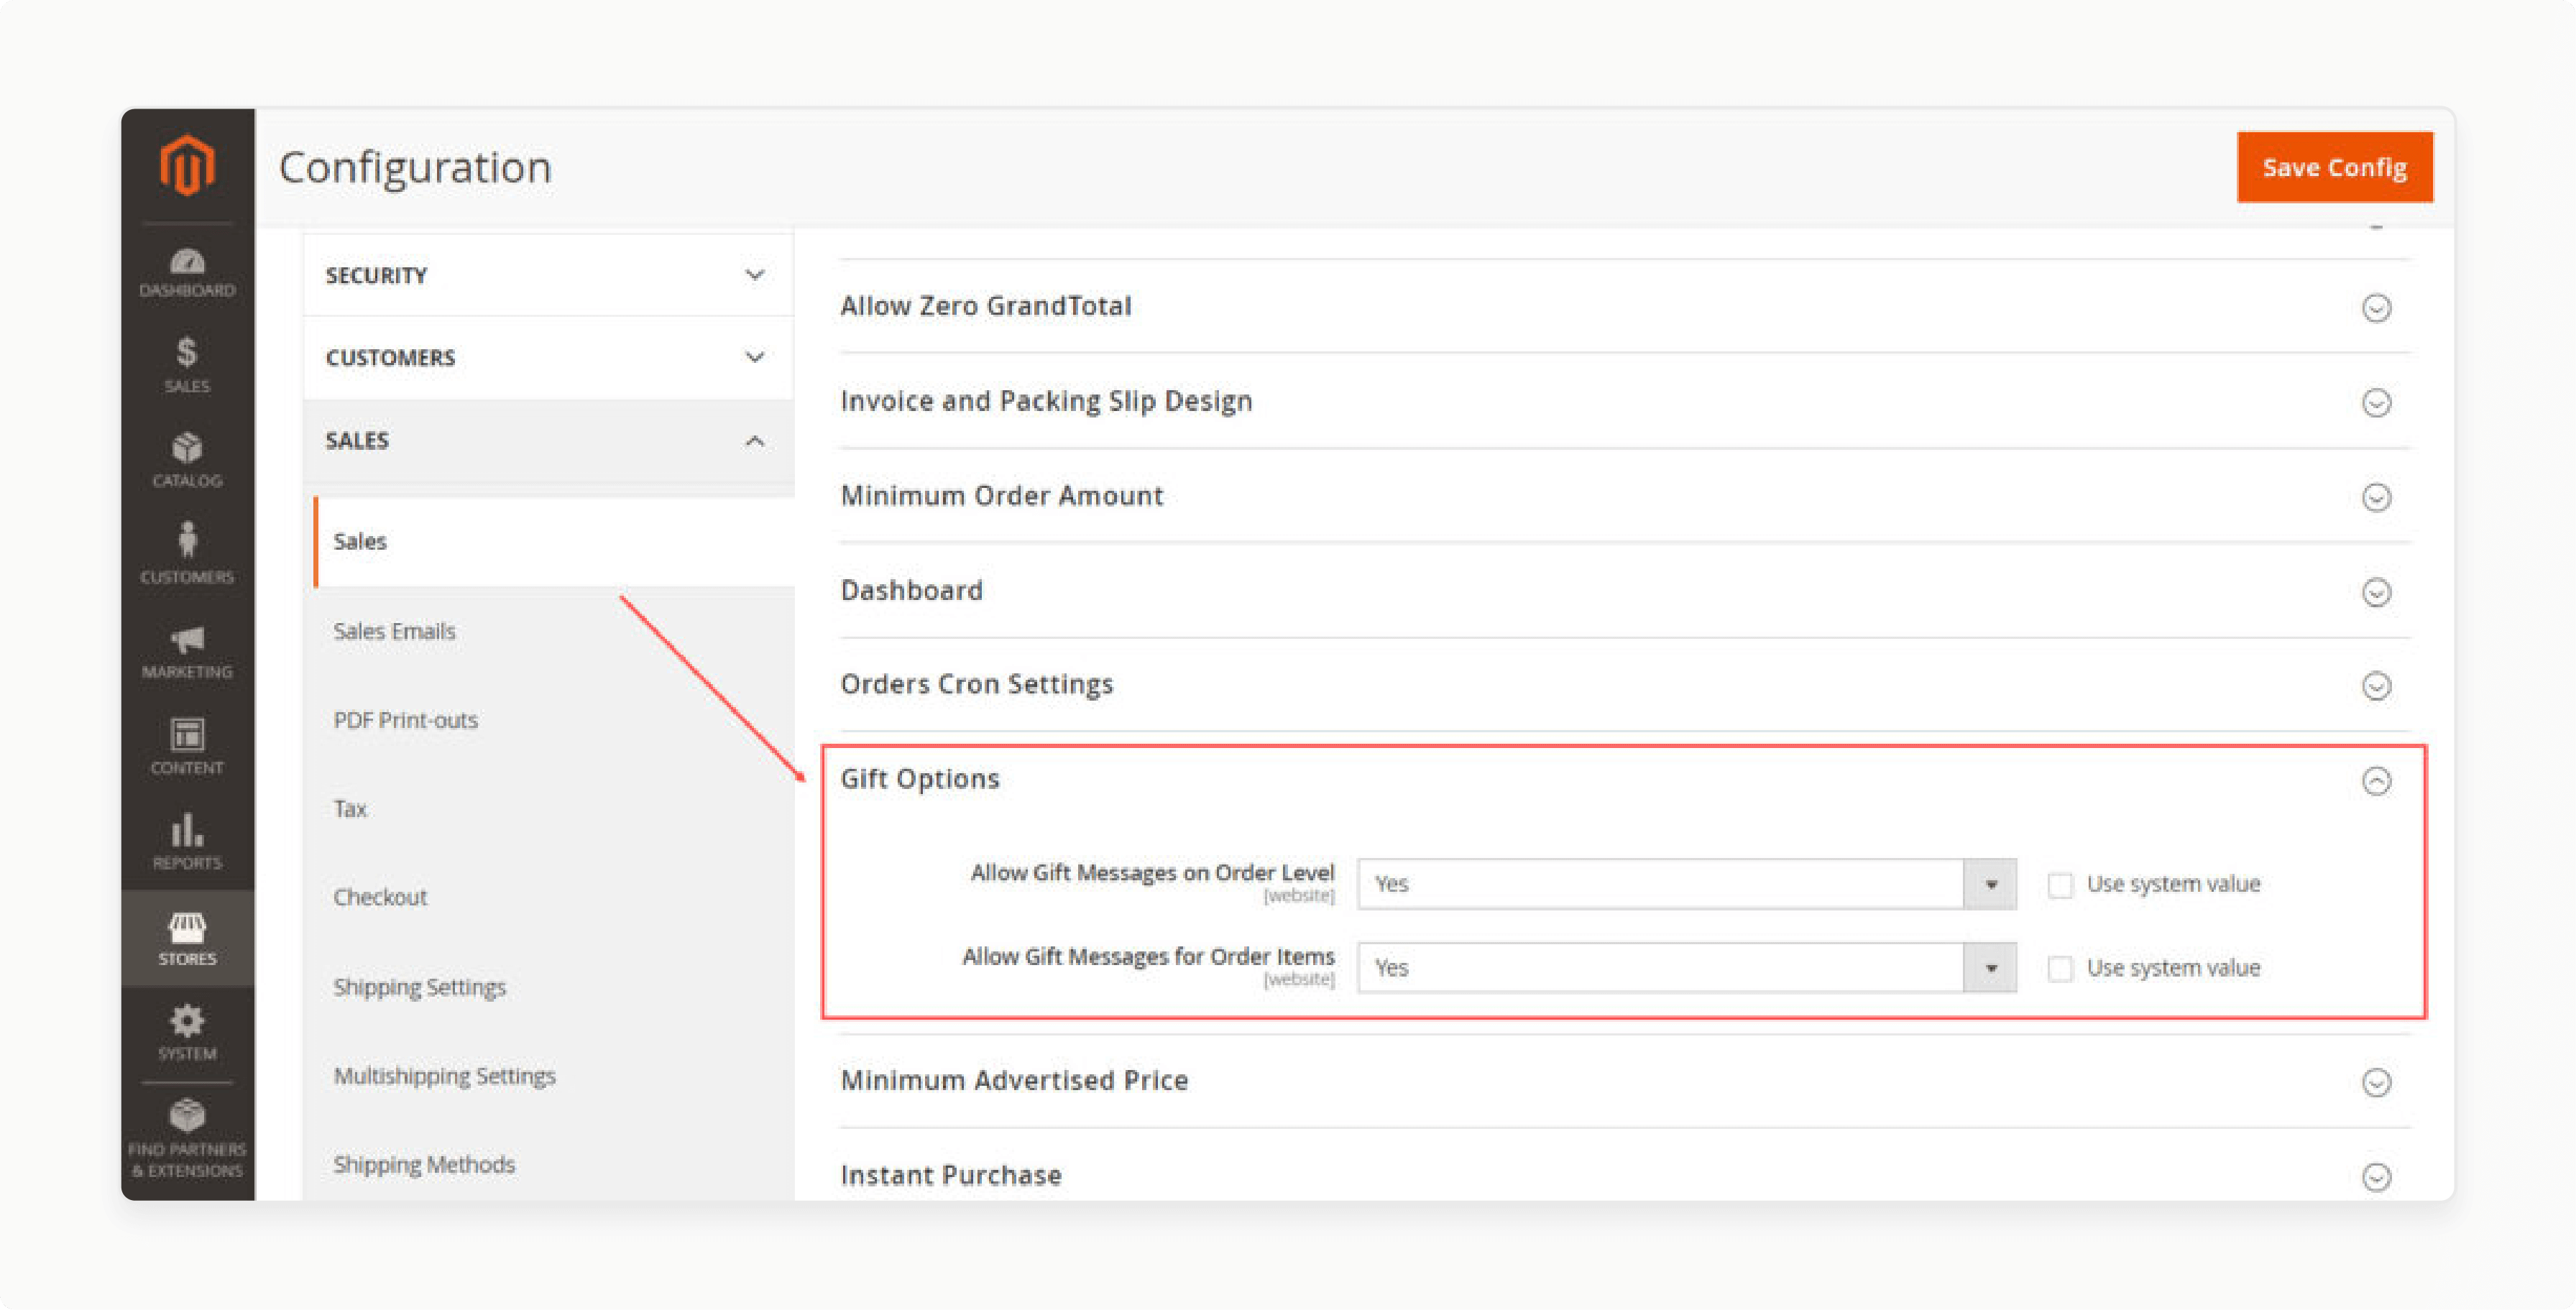Check Use system value for Order Items
This screenshot has width=2576, height=1310.
click(x=2059, y=969)
